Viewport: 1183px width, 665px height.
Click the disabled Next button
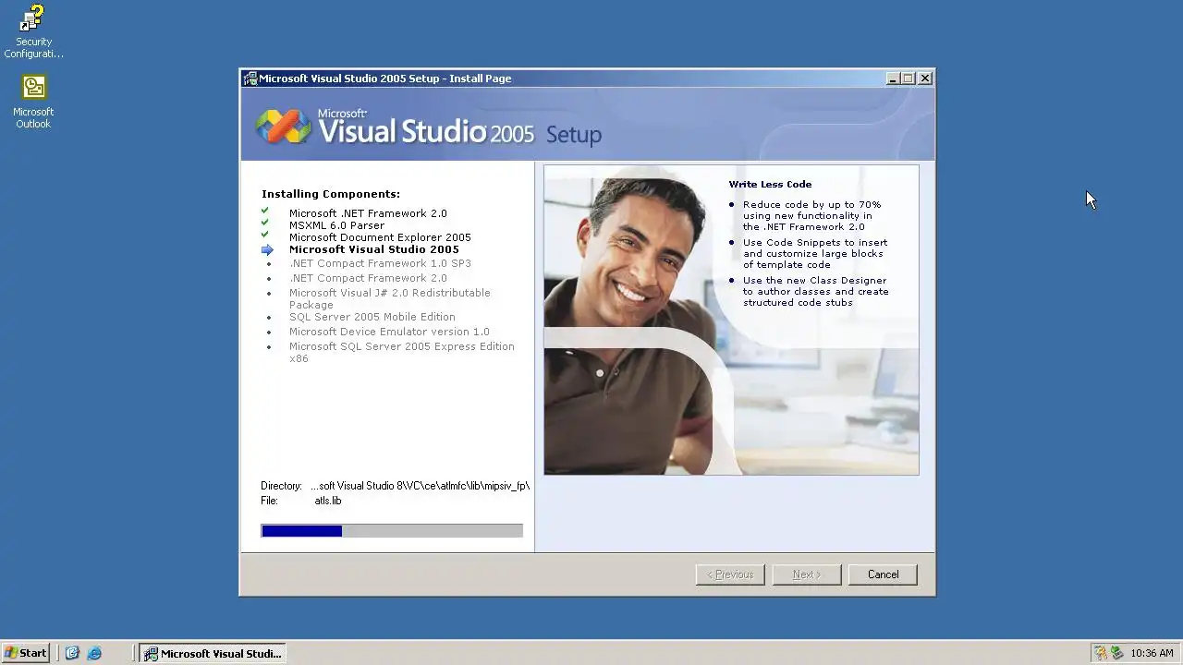coord(807,574)
